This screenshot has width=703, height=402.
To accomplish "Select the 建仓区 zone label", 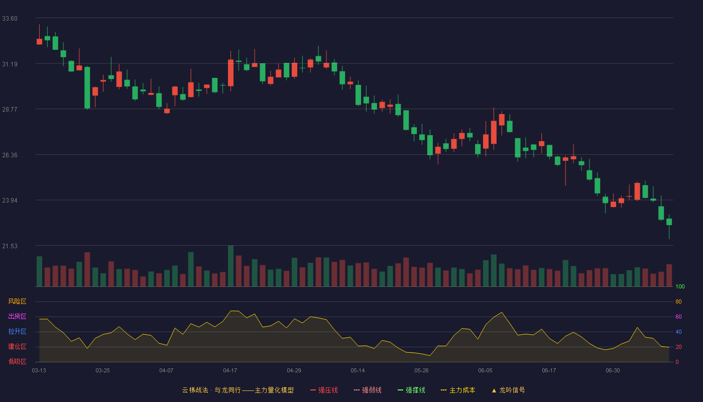I will point(17,347).
